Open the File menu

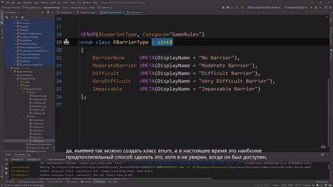(x=8, y=3)
